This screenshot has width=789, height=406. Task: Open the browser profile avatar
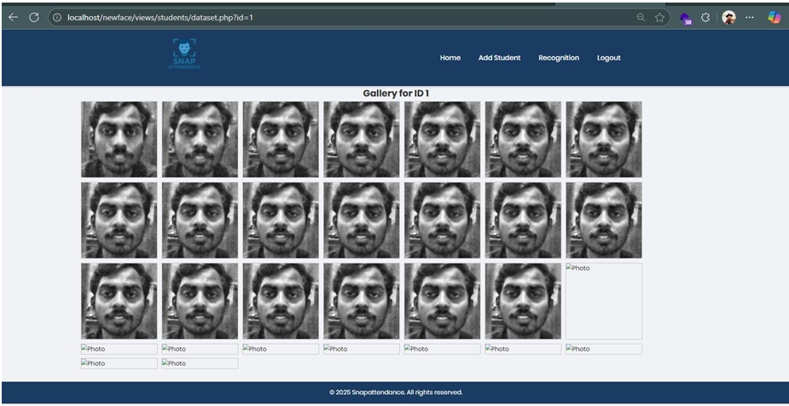tap(728, 18)
